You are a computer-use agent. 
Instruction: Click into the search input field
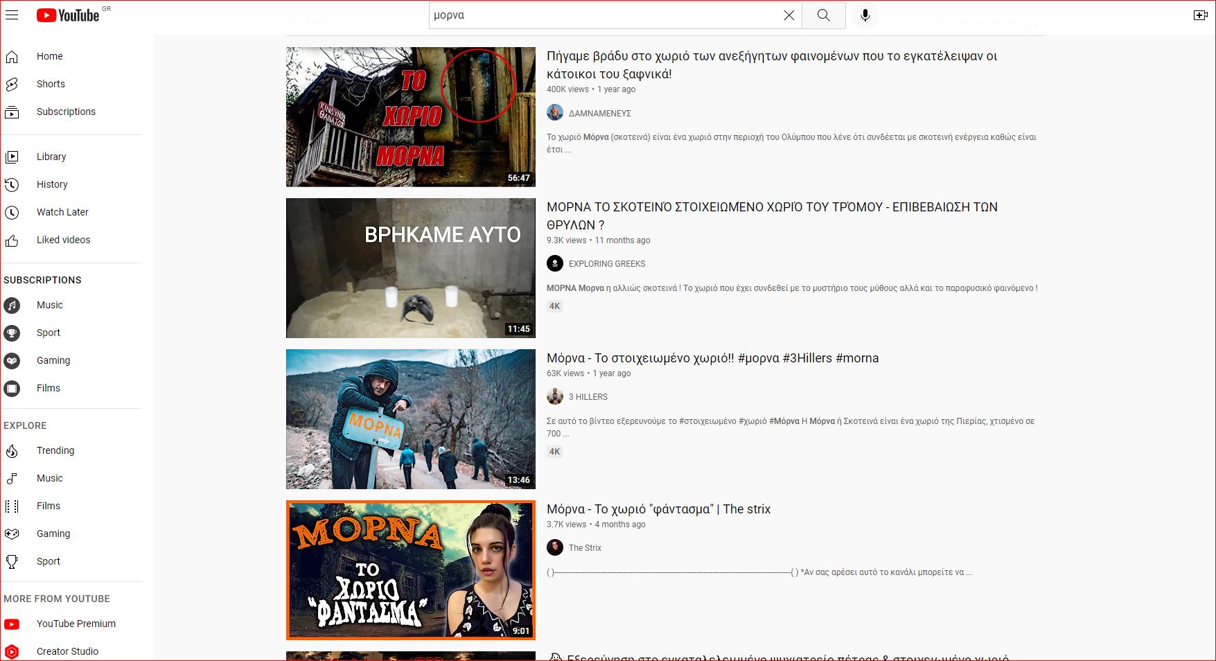[x=603, y=15]
